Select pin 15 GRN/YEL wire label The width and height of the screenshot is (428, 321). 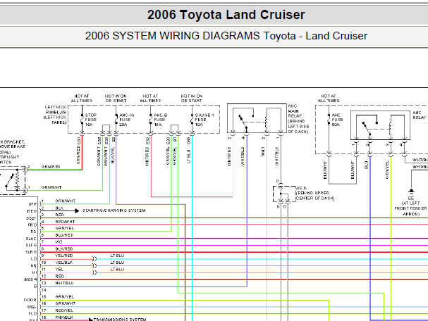(x=65, y=297)
